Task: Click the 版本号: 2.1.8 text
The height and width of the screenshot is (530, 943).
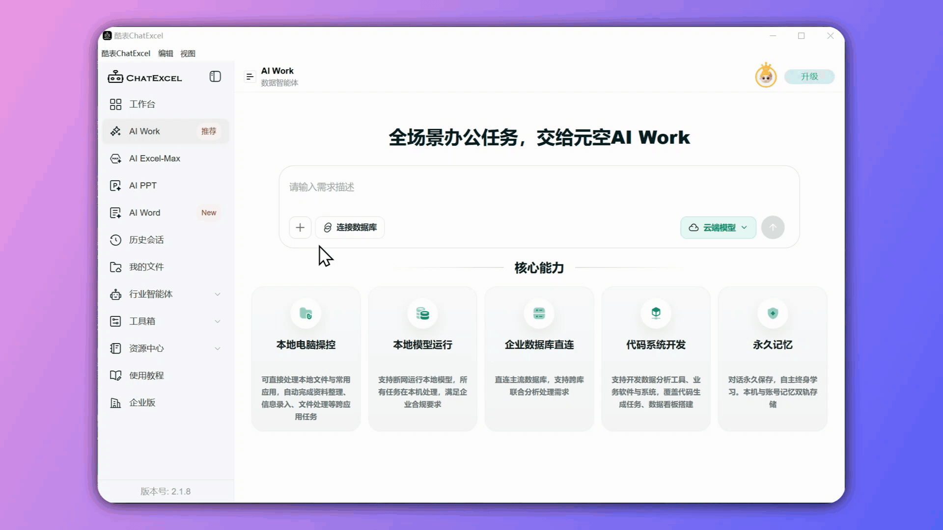Action: [x=166, y=491]
